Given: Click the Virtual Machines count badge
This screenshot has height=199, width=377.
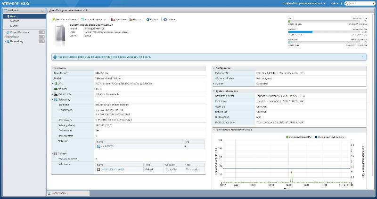Looking at the screenshot, I should click(41, 32).
